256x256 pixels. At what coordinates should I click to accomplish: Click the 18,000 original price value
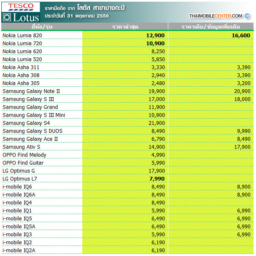coord(242,99)
